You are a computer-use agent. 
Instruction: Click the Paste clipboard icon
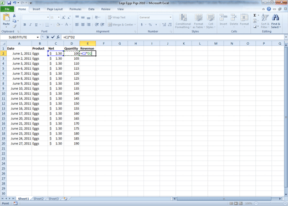coord(6,18)
